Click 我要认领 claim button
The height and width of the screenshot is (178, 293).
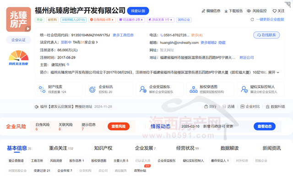(138, 11)
